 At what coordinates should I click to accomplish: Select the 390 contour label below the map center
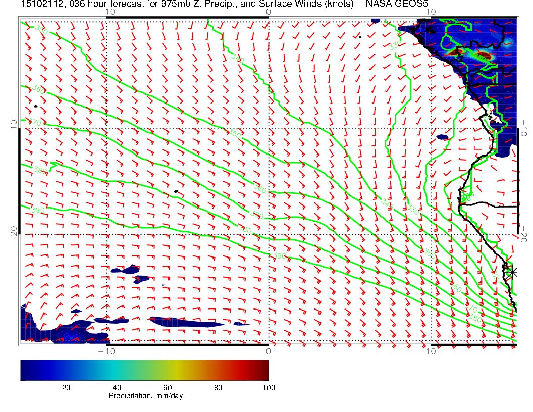280,256
